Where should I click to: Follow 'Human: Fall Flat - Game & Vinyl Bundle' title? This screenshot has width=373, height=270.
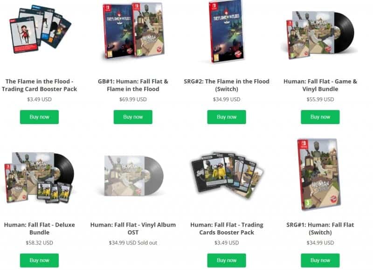[x=320, y=85]
